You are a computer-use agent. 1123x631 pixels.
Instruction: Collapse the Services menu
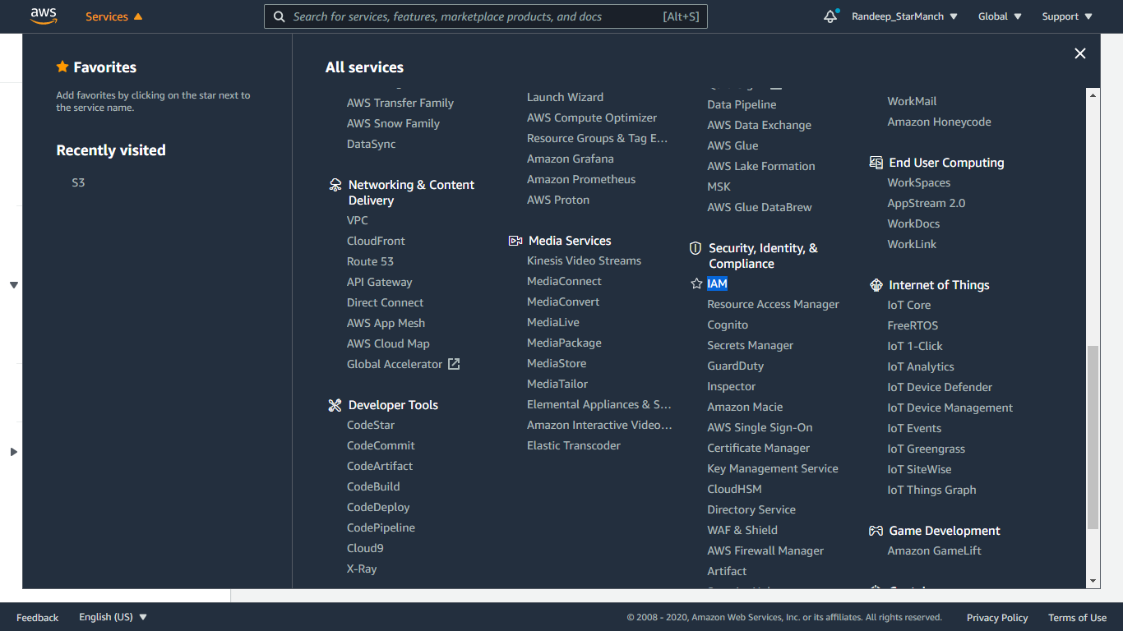click(114, 16)
